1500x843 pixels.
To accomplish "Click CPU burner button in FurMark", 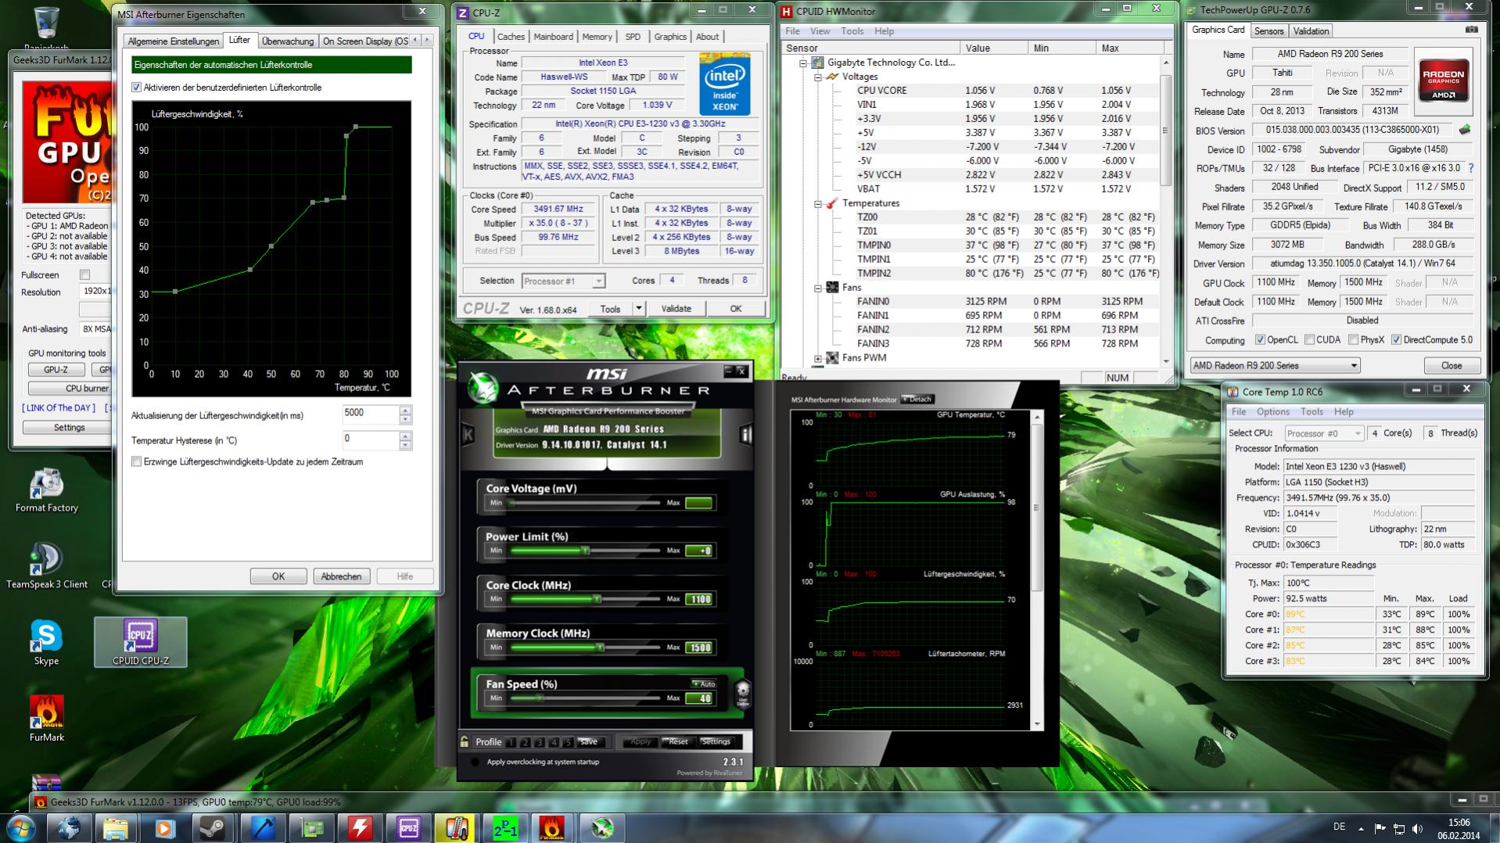I will 70,388.
